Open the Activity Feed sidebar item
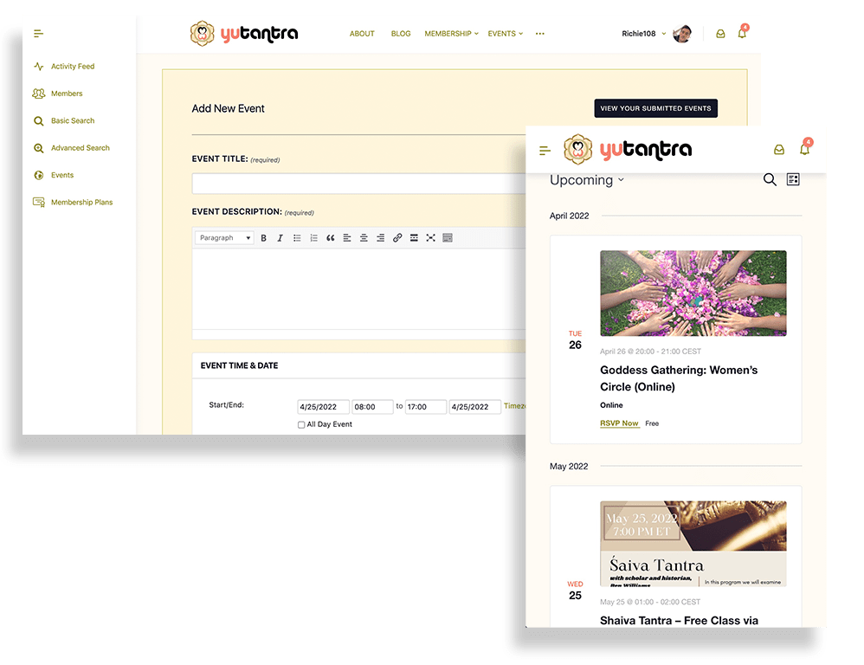The height and width of the screenshot is (665, 864). [x=72, y=67]
